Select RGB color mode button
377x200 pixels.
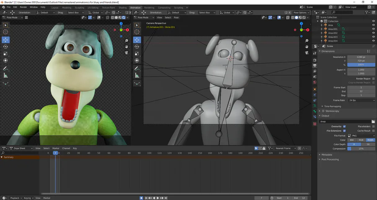click(361, 140)
